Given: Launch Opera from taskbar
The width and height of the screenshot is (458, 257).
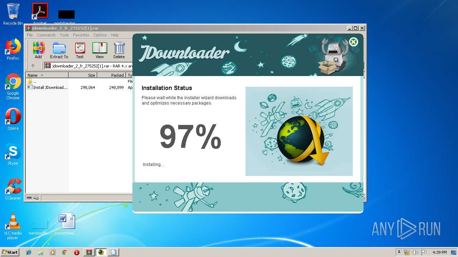Looking at the screenshot, I should click(77, 252).
